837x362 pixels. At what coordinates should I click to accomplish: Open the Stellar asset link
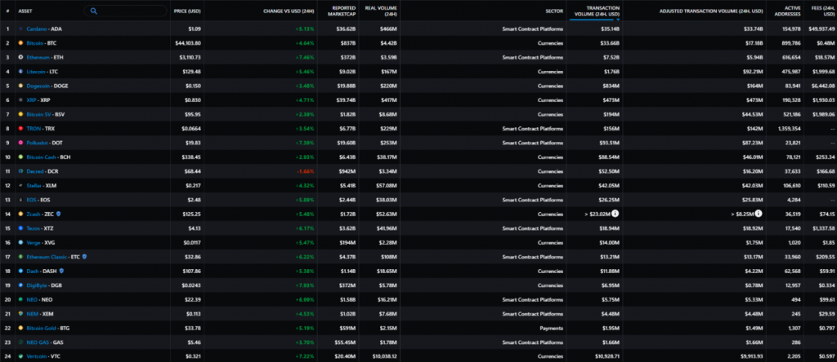click(34, 185)
